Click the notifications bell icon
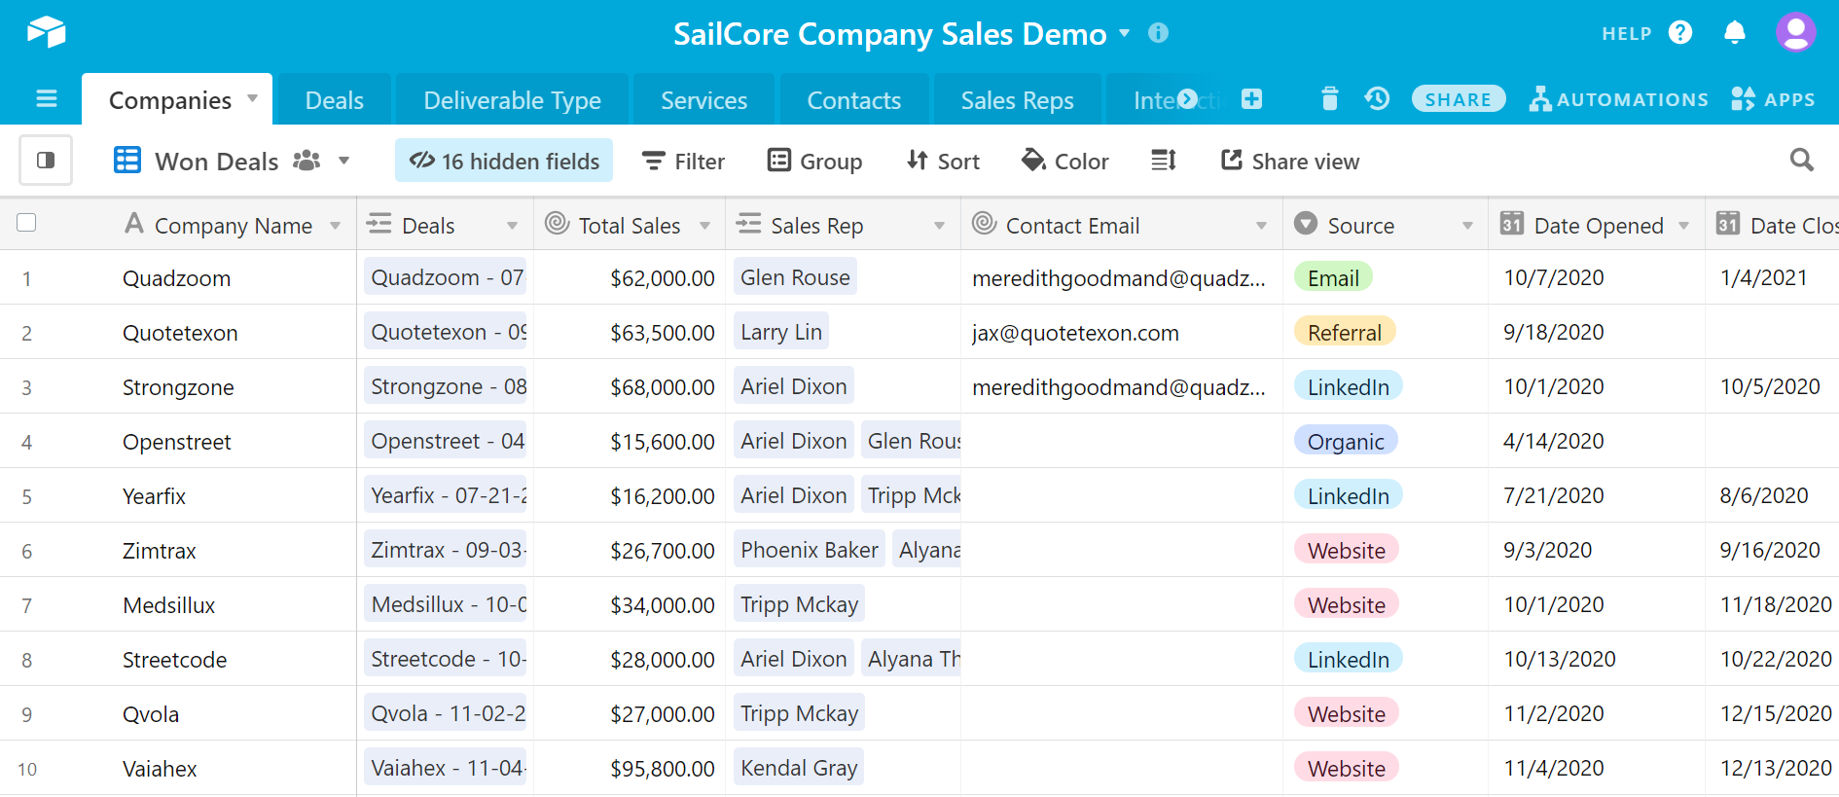This screenshot has width=1839, height=797. tap(1734, 33)
